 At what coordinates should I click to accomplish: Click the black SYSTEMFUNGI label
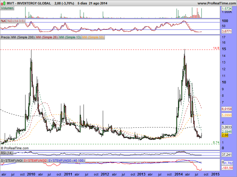12,160
